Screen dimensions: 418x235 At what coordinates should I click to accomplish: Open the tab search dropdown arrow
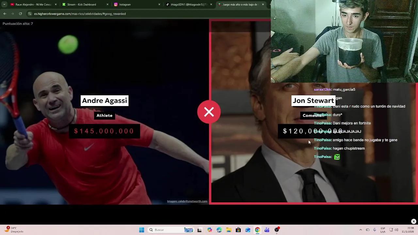point(4,5)
